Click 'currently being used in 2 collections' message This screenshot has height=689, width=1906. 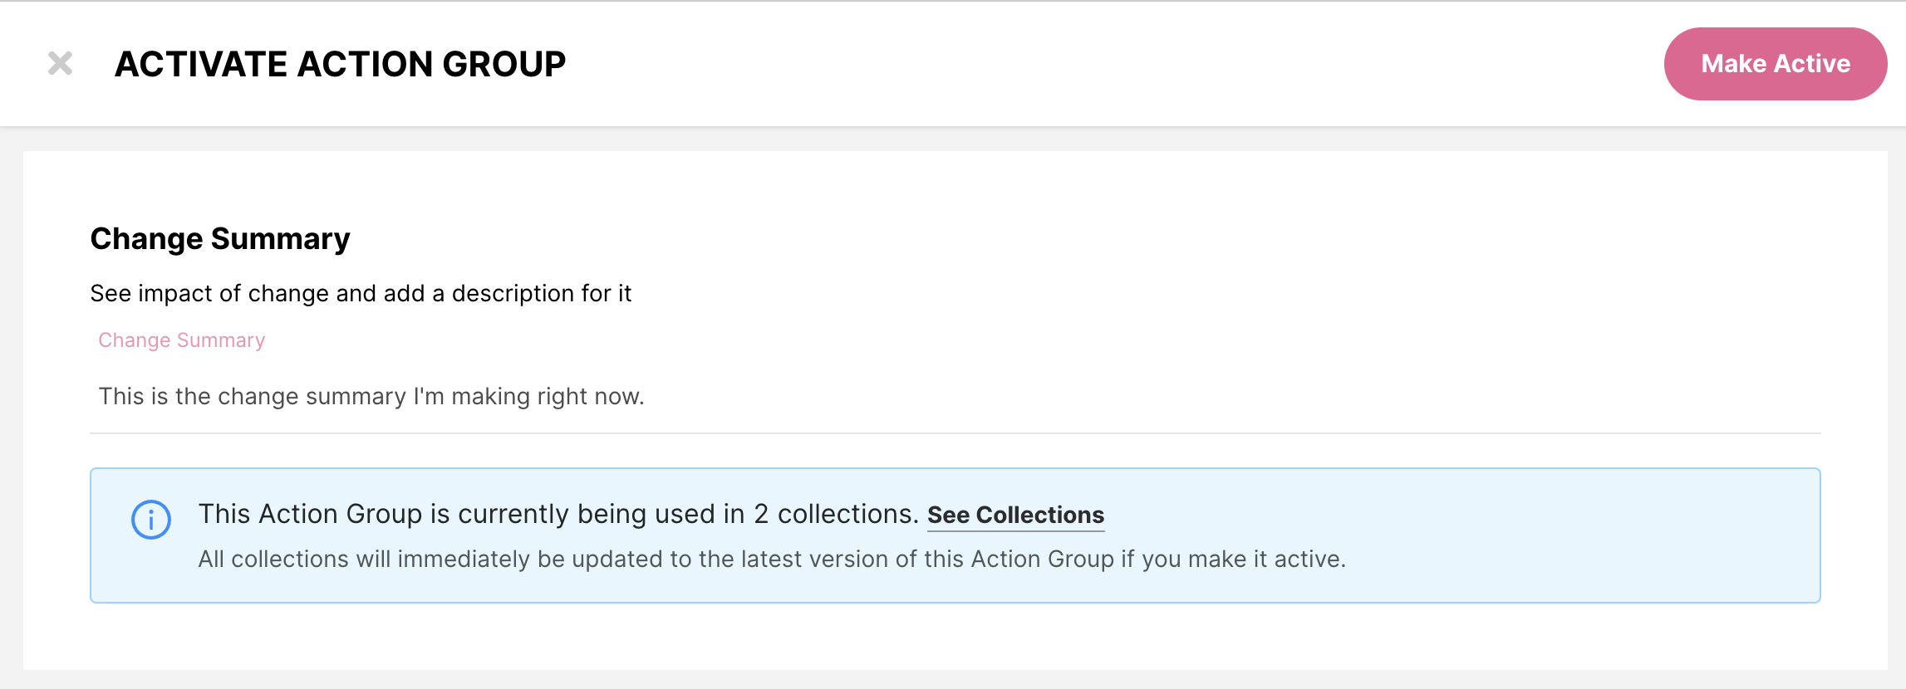[558, 514]
